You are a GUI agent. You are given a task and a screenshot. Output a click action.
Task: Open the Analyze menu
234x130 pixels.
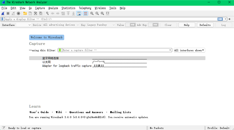[53, 8]
